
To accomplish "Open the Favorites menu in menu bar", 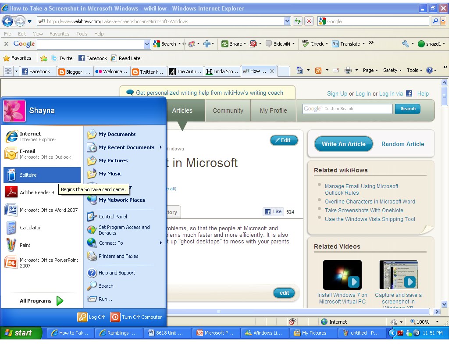I will point(59,34).
